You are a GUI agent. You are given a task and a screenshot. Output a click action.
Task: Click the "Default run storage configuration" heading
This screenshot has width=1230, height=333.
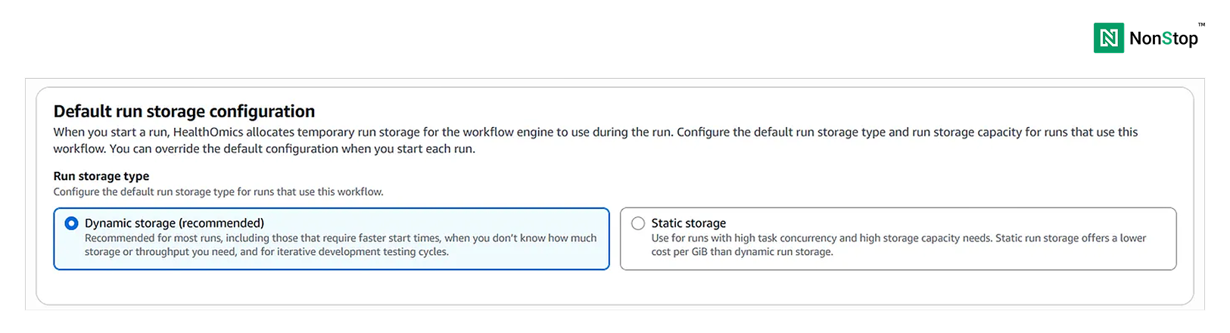[x=184, y=111]
